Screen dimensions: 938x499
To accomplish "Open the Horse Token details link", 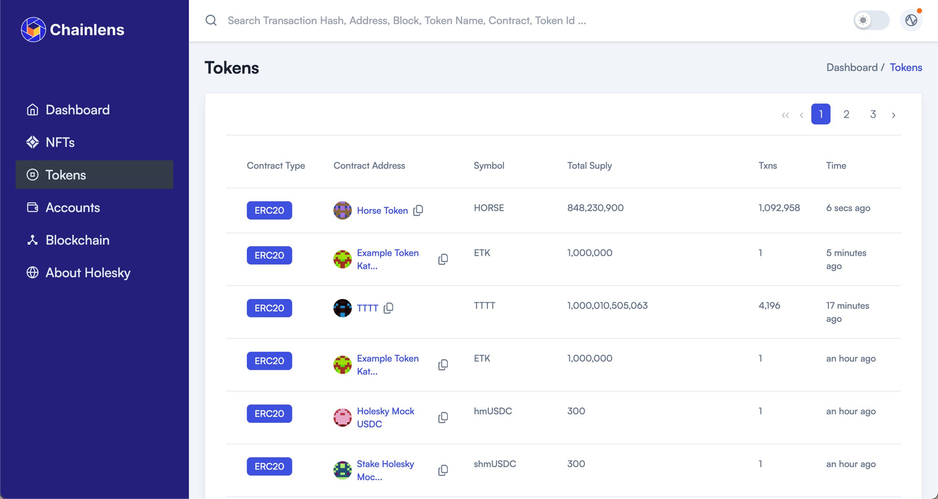I will click(382, 211).
